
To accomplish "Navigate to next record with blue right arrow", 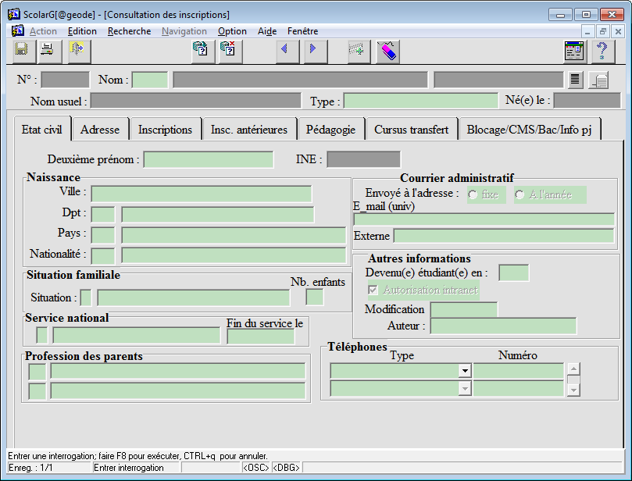I will pos(312,51).
